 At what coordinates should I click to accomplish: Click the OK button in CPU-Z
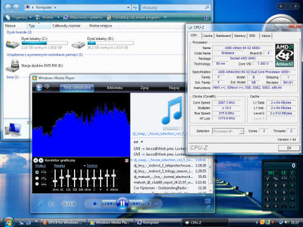[289, 148]
